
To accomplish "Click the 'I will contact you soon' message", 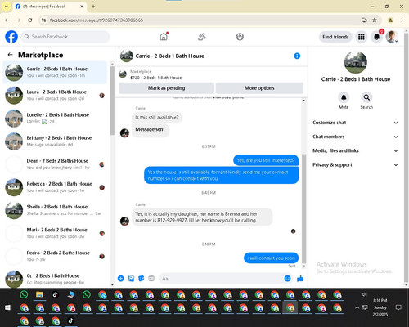I will (x=271, y=258).
